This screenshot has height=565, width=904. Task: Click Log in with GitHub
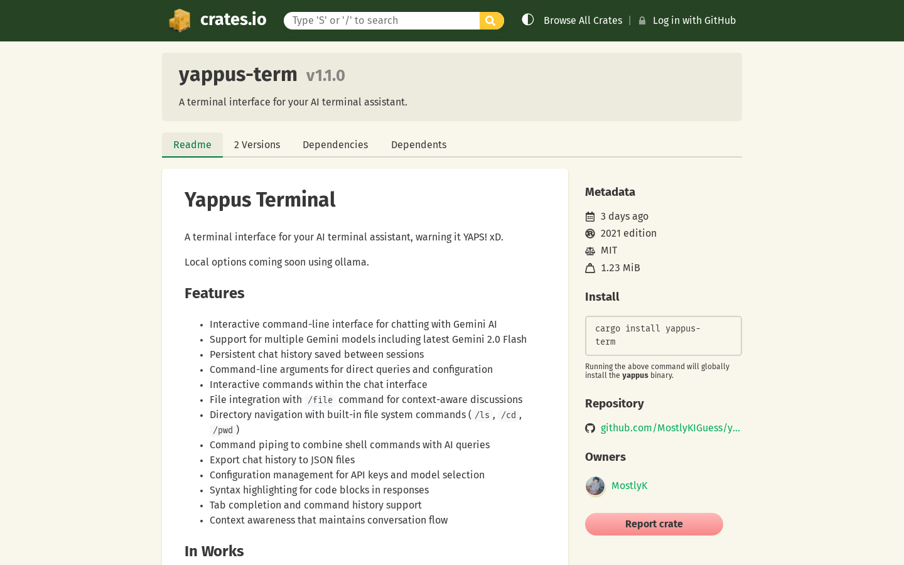point(694,21)
